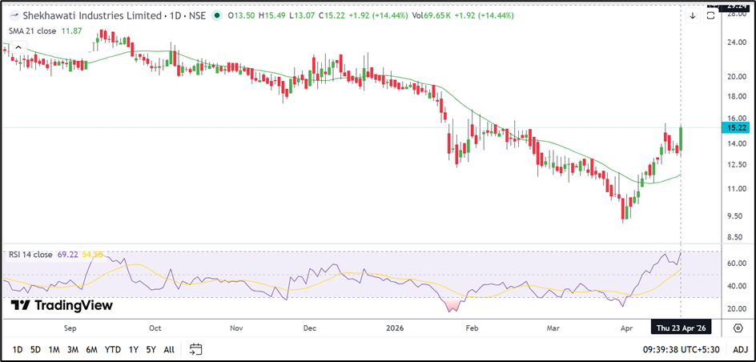Open chart settings gear icon near time axis

737,327
